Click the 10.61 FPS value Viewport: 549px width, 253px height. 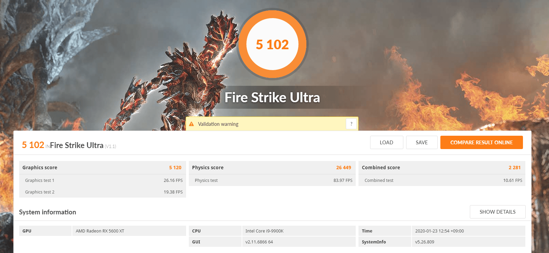point(513,181)
